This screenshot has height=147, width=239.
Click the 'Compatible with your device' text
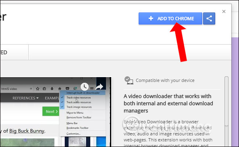(x=165, y=80)
